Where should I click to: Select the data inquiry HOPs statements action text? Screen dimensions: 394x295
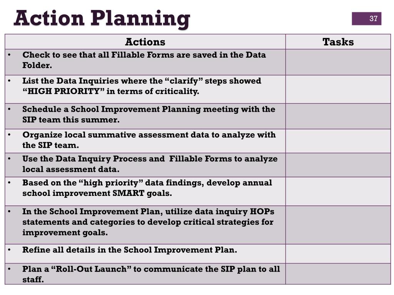[x=148, y=222]
